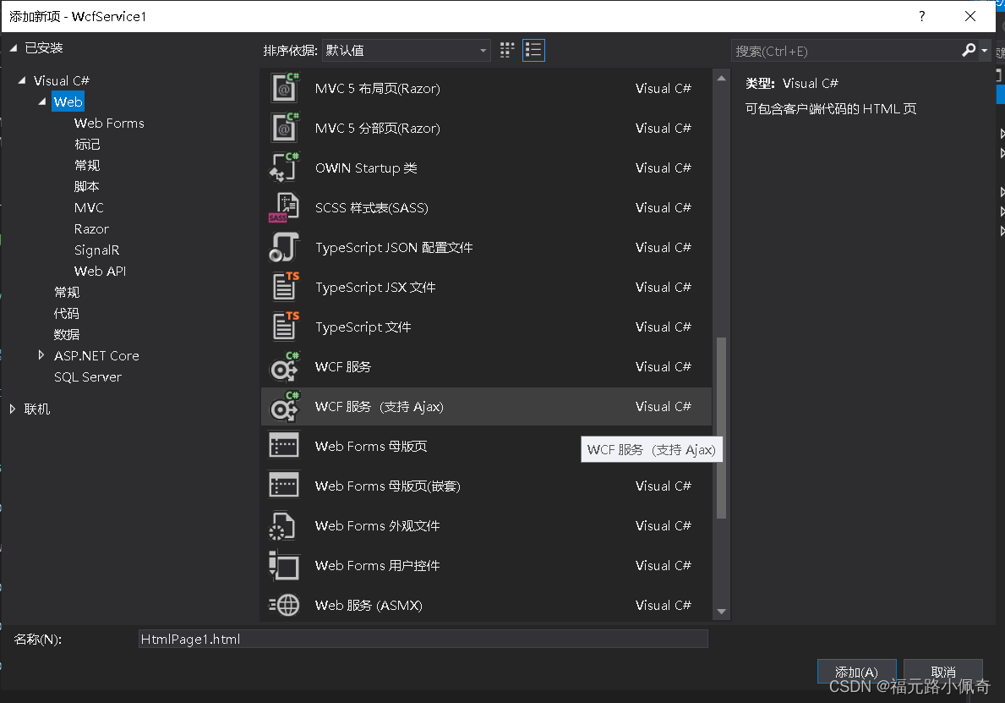Select the Web Forms 用户控件 icon
The height and width of the screenshot is (703, 1005).
pyautogui.click(x=284, y=565)
